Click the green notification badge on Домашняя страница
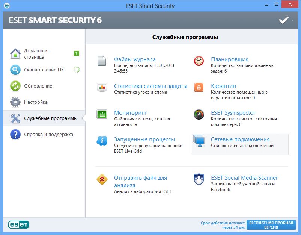 pos(77,53)
